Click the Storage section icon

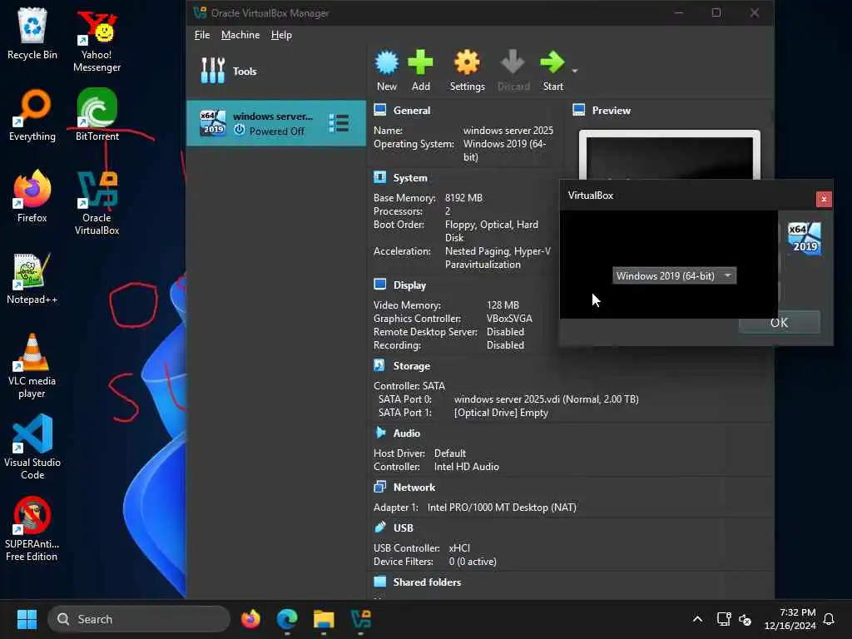379,365
